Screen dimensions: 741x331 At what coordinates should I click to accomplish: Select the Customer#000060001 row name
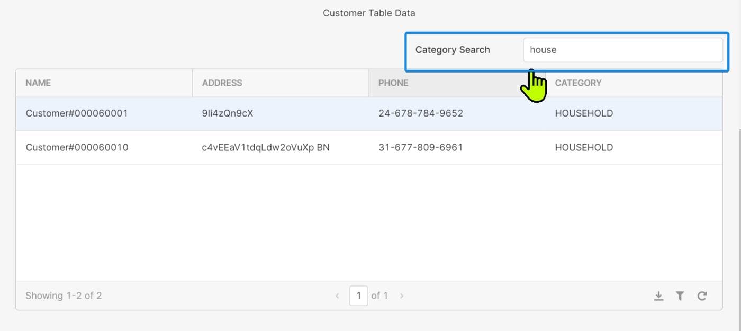point(77,113)
